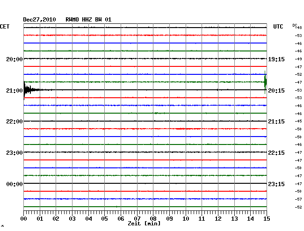The width and height of the screenshot is (304, 231).
Task: Select the 20:00 CET time label
Action: click(14, 59)
